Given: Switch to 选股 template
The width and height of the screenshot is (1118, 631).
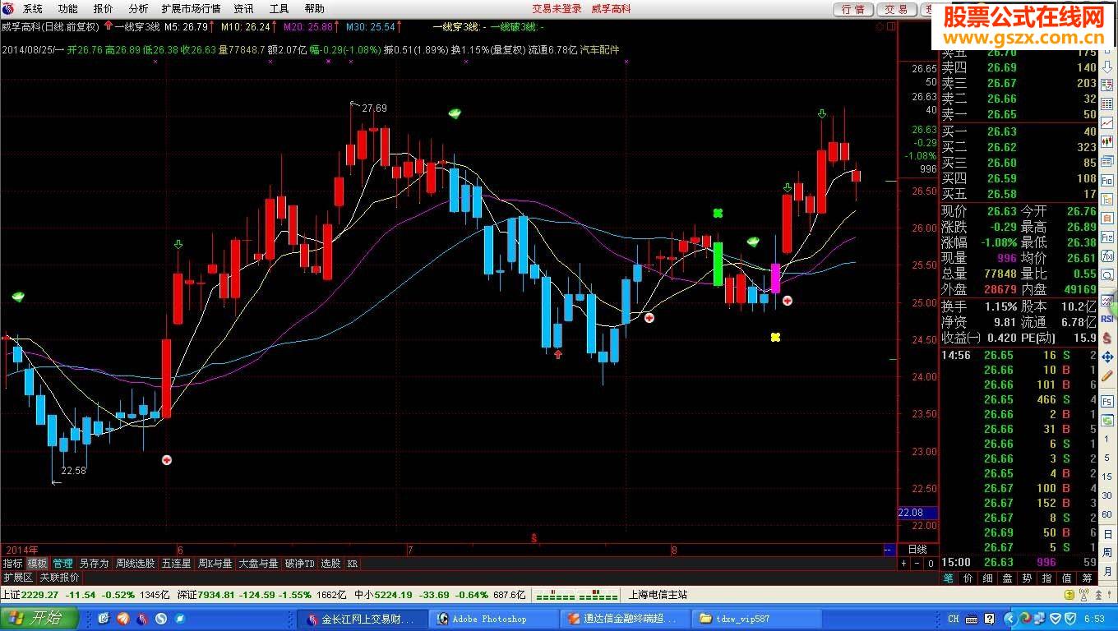Looking at the screenshot, I should click(330, 564).
